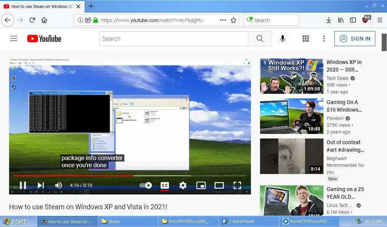This screenshot has width=387, height=227.
Task: Switch to theater mode
Action: [219, 185]
